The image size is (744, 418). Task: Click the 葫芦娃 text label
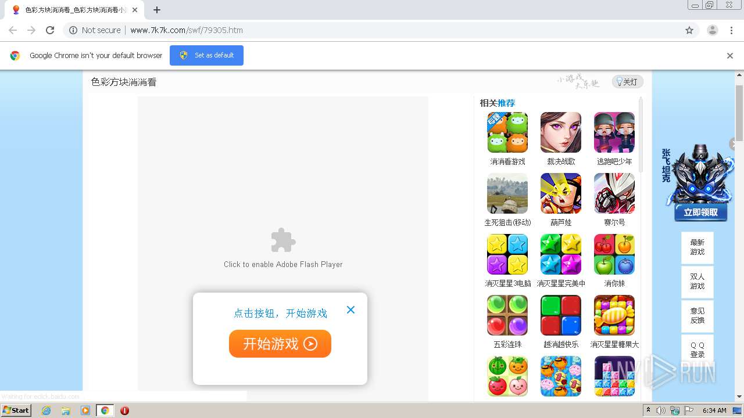pos(561,222)
